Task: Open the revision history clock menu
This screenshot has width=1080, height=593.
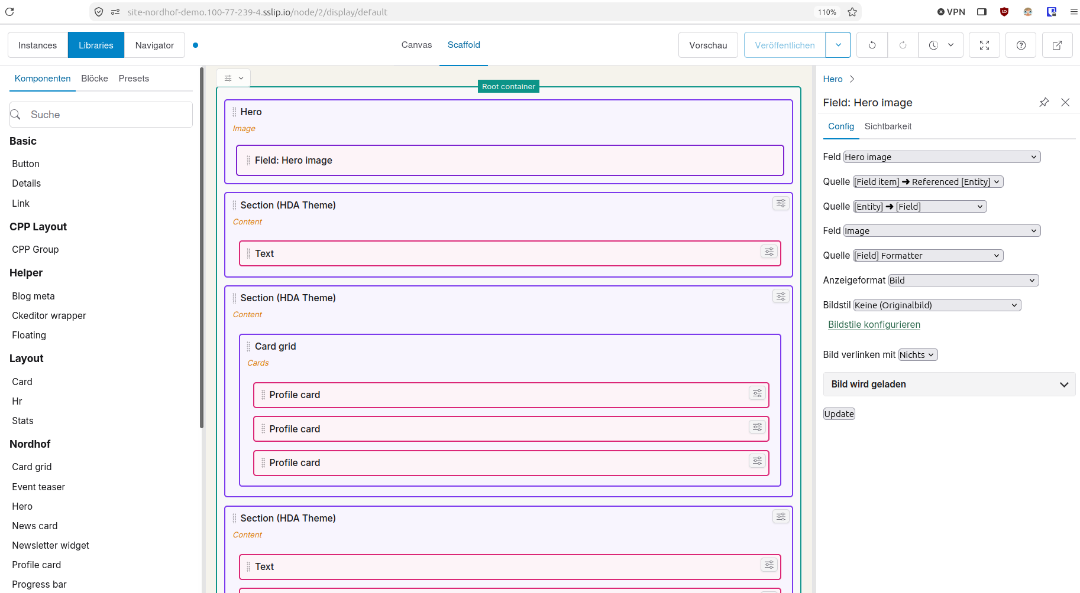Action: click(x=941, y=45)
